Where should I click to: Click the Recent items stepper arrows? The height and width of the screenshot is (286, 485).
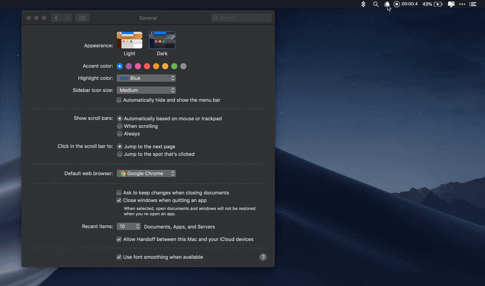point(138,227)
